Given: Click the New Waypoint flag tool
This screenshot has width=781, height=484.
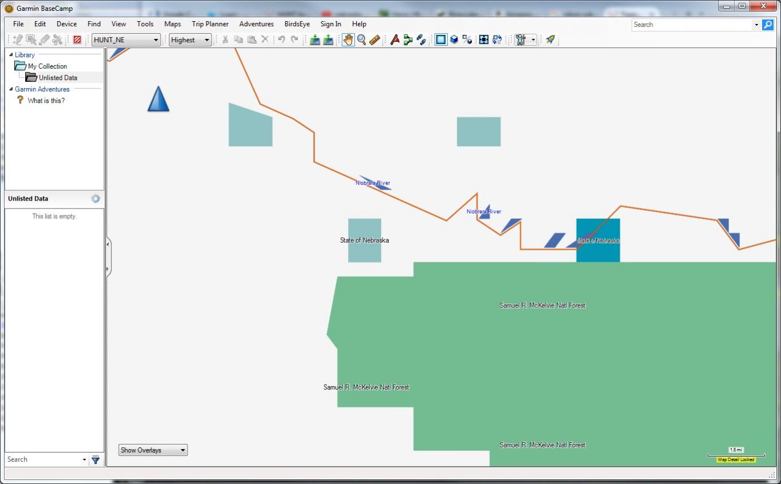Looking at the screenshot, I should (395, 40).
